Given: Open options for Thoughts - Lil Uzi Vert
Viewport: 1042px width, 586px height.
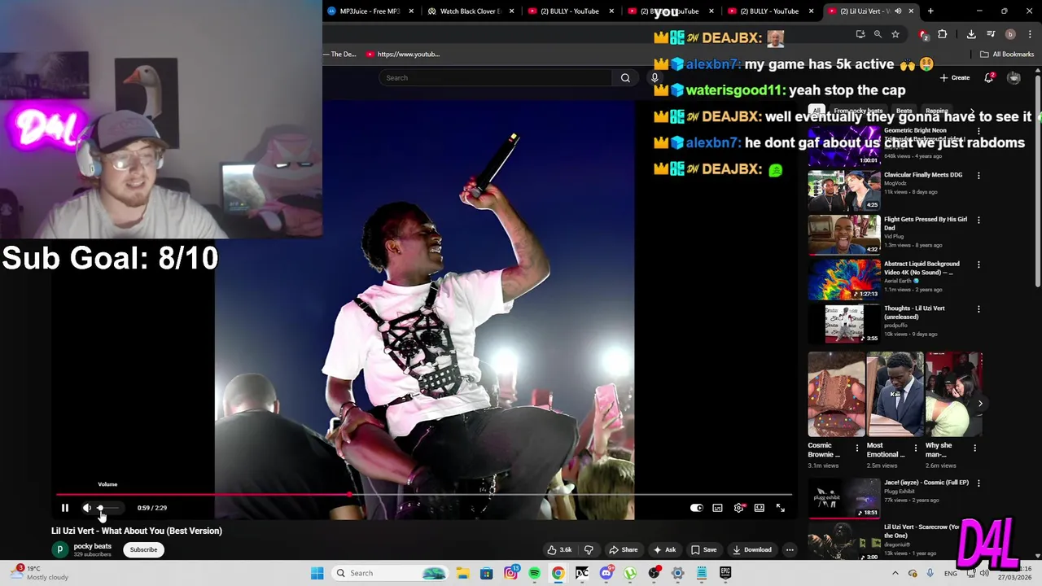Looking at the screenshot, I should coord(979,310).
